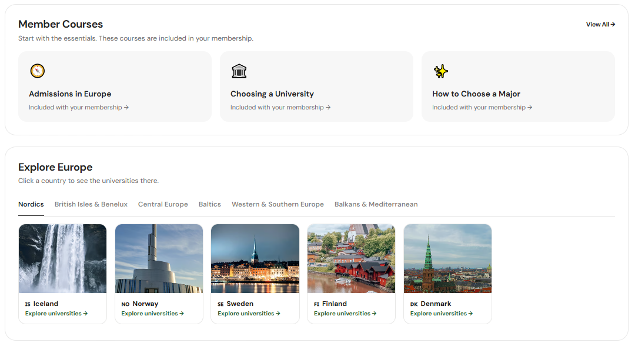Click the building icon for Choosing a University
The height and width of the screenshot is (346, 635).
click(x=239, y=71)
